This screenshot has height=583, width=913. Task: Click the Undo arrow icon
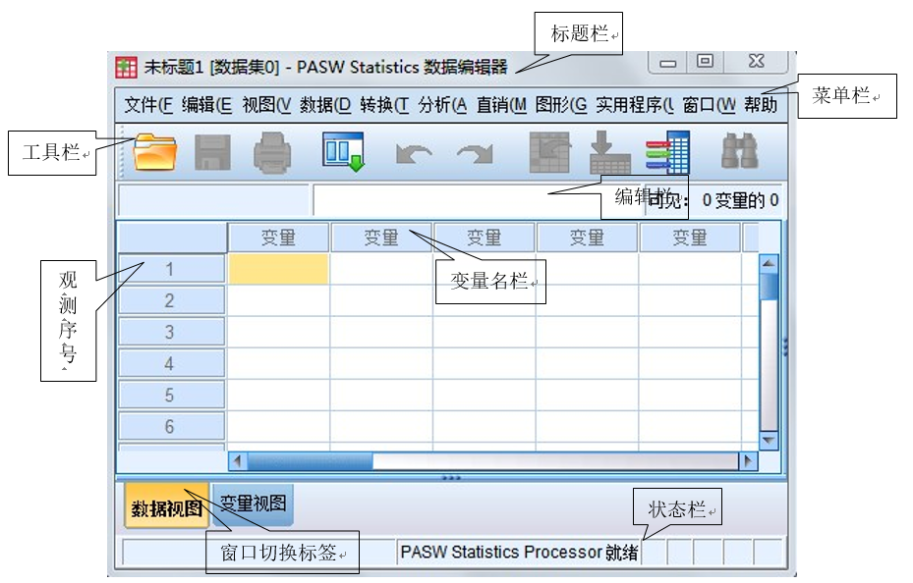tap(414, 154)
